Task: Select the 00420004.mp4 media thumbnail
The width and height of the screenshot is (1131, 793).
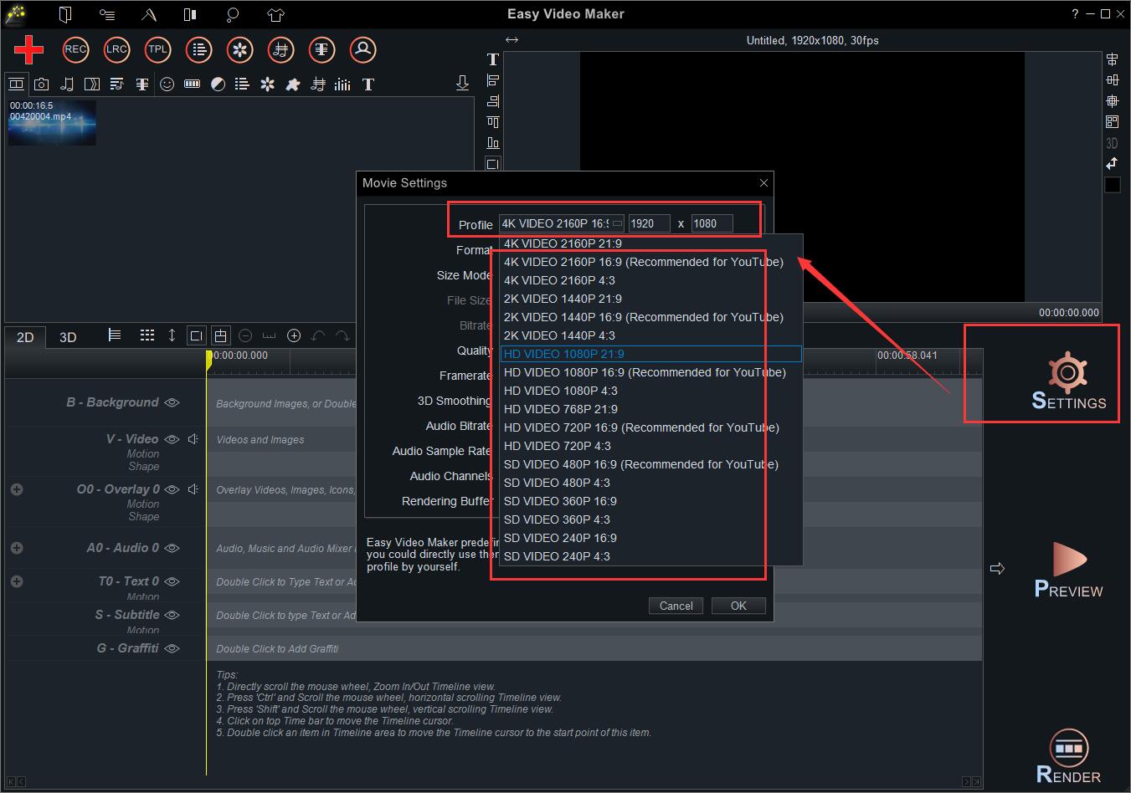Action: point(52,123)
